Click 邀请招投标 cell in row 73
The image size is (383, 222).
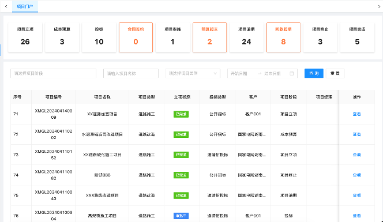217,155
